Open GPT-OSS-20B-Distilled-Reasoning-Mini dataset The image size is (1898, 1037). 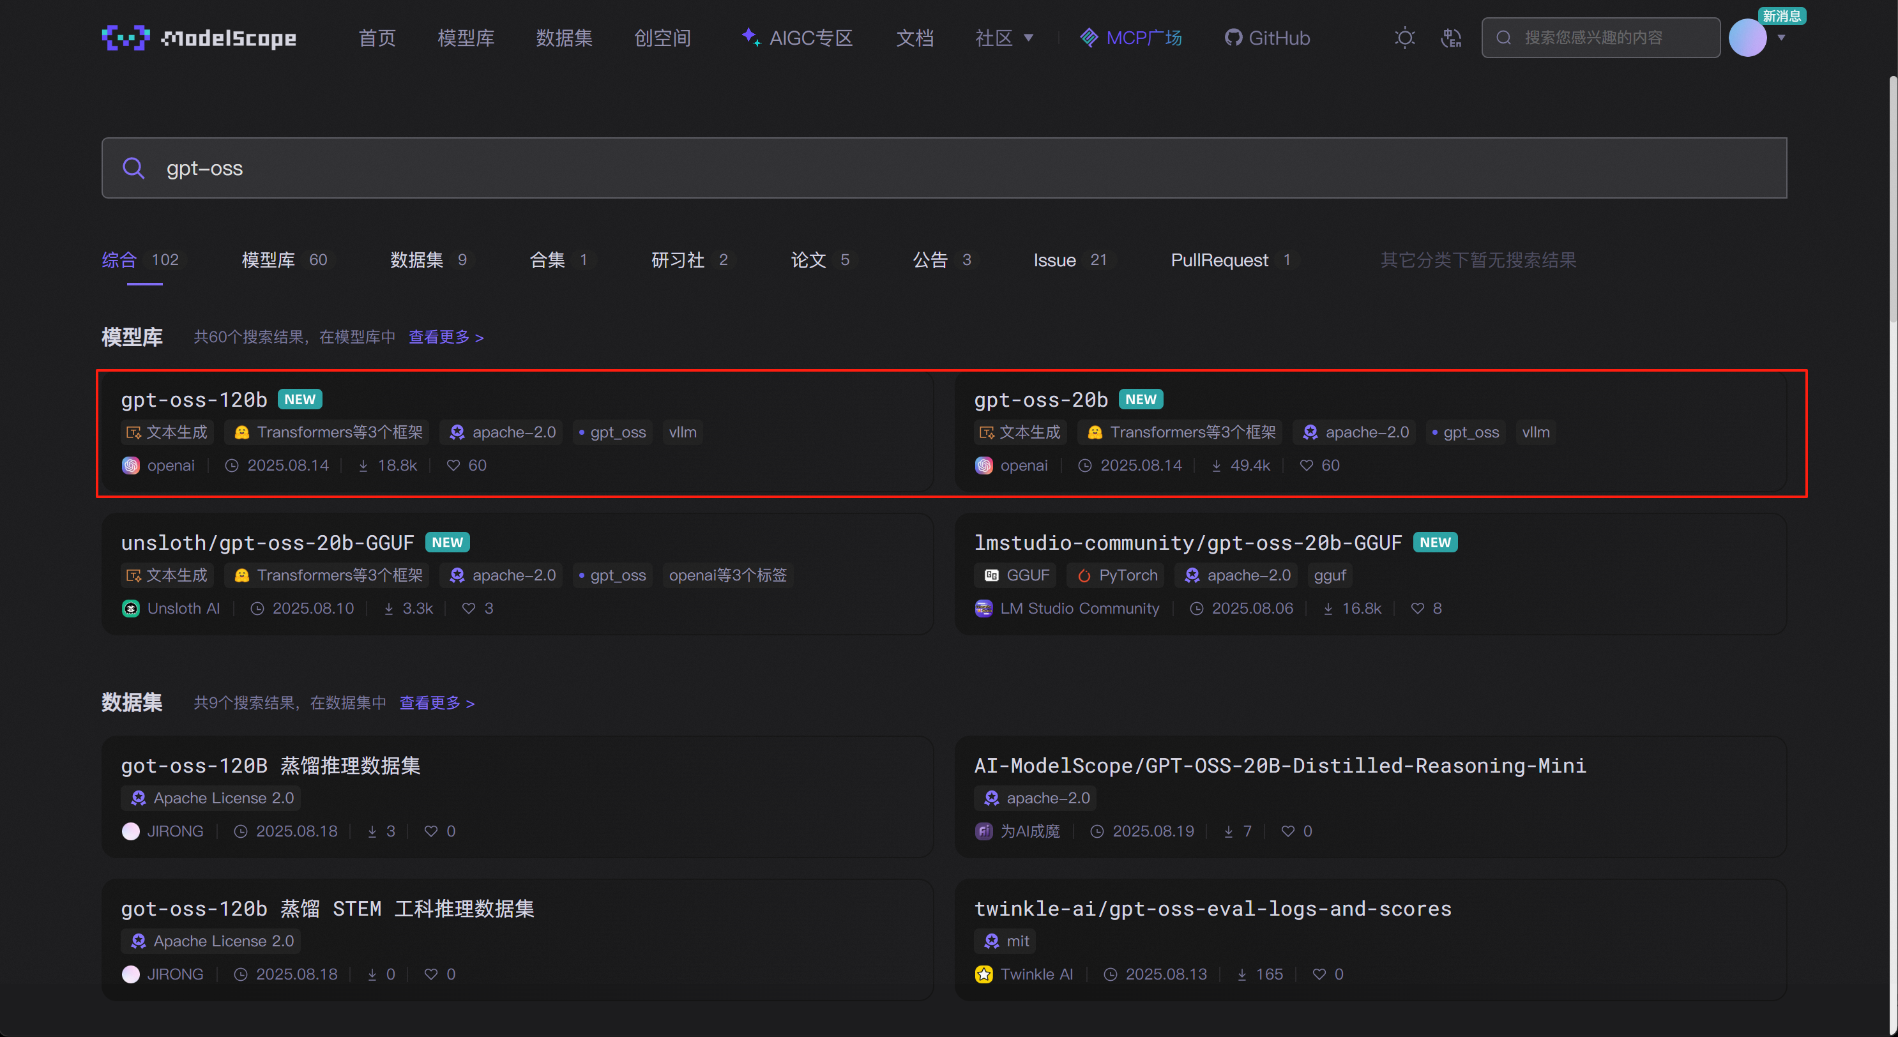click(x=1280, y=766)
